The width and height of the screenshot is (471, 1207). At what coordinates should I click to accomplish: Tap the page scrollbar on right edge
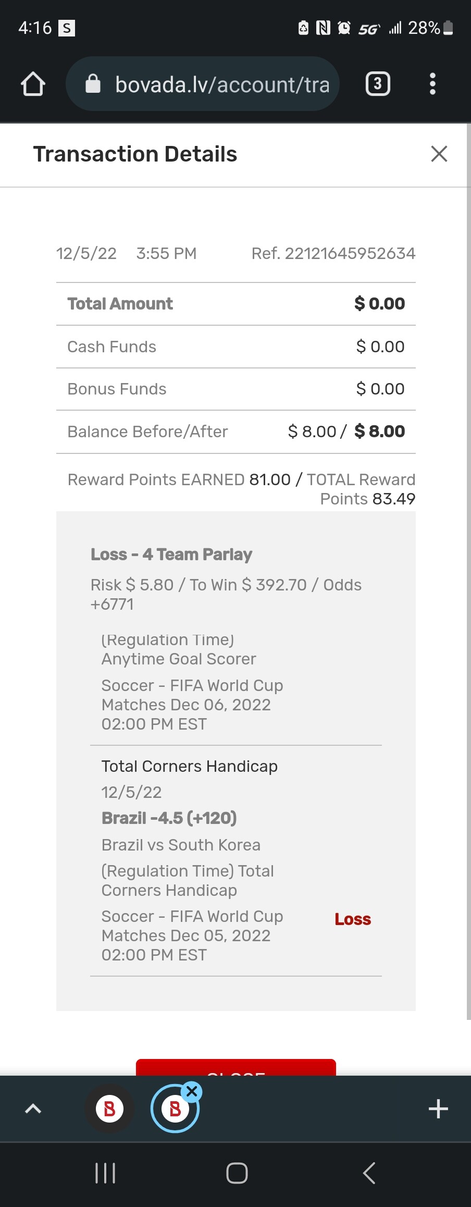[x=468, y=573]
